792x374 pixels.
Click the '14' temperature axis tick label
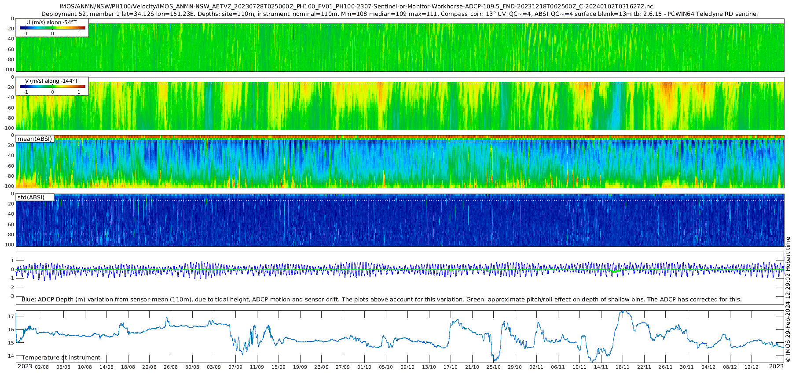click(x=11, y=356)
